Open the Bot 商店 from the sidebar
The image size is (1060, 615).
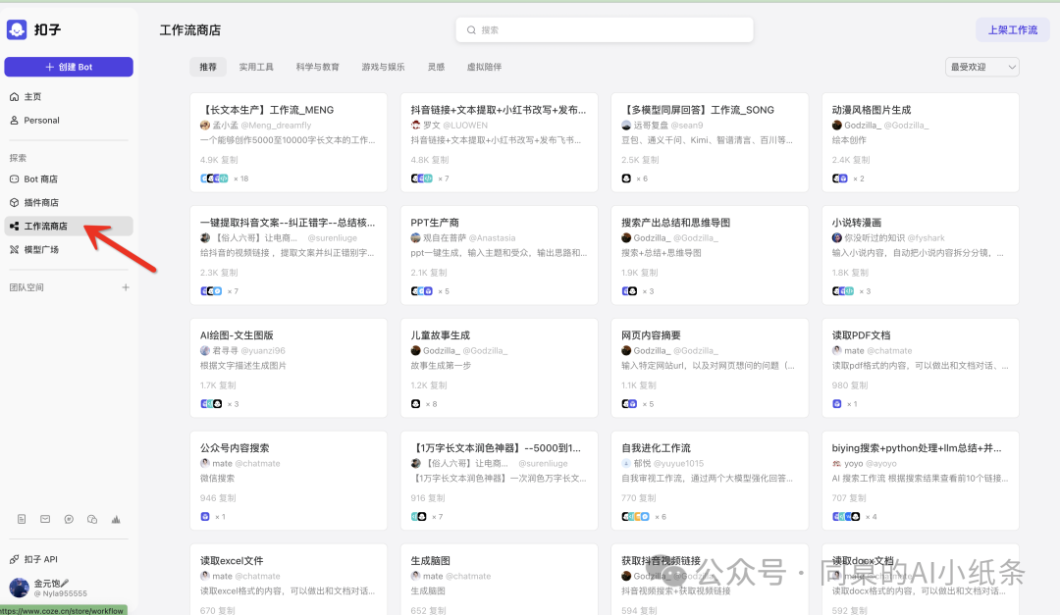coord(47,179)
